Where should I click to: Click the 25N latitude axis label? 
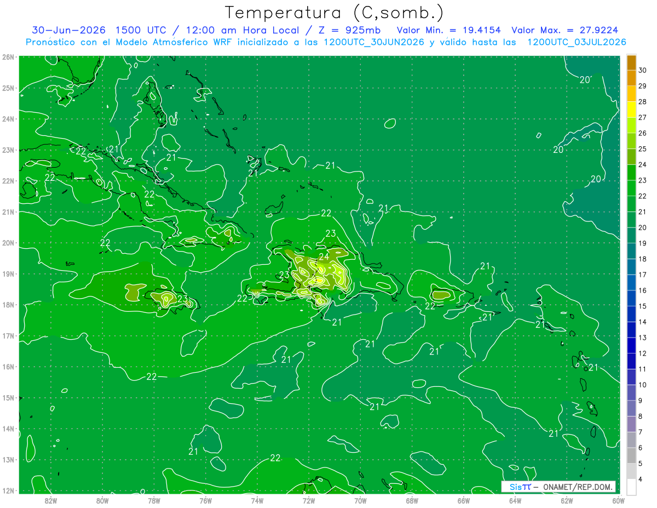[x=8, y=88]
